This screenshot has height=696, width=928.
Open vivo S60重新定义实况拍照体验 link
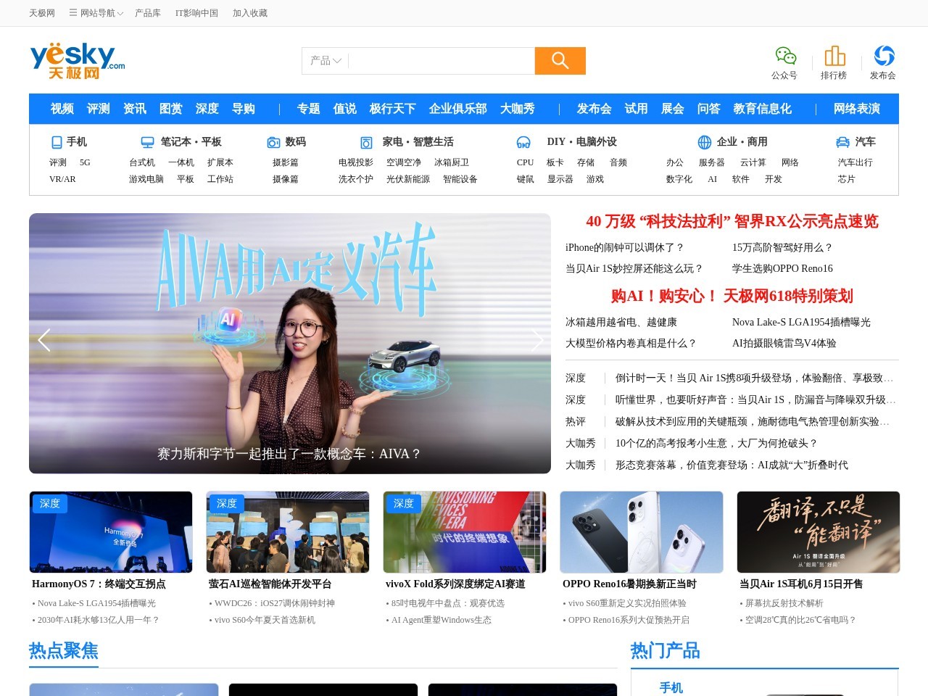(627, 603)
